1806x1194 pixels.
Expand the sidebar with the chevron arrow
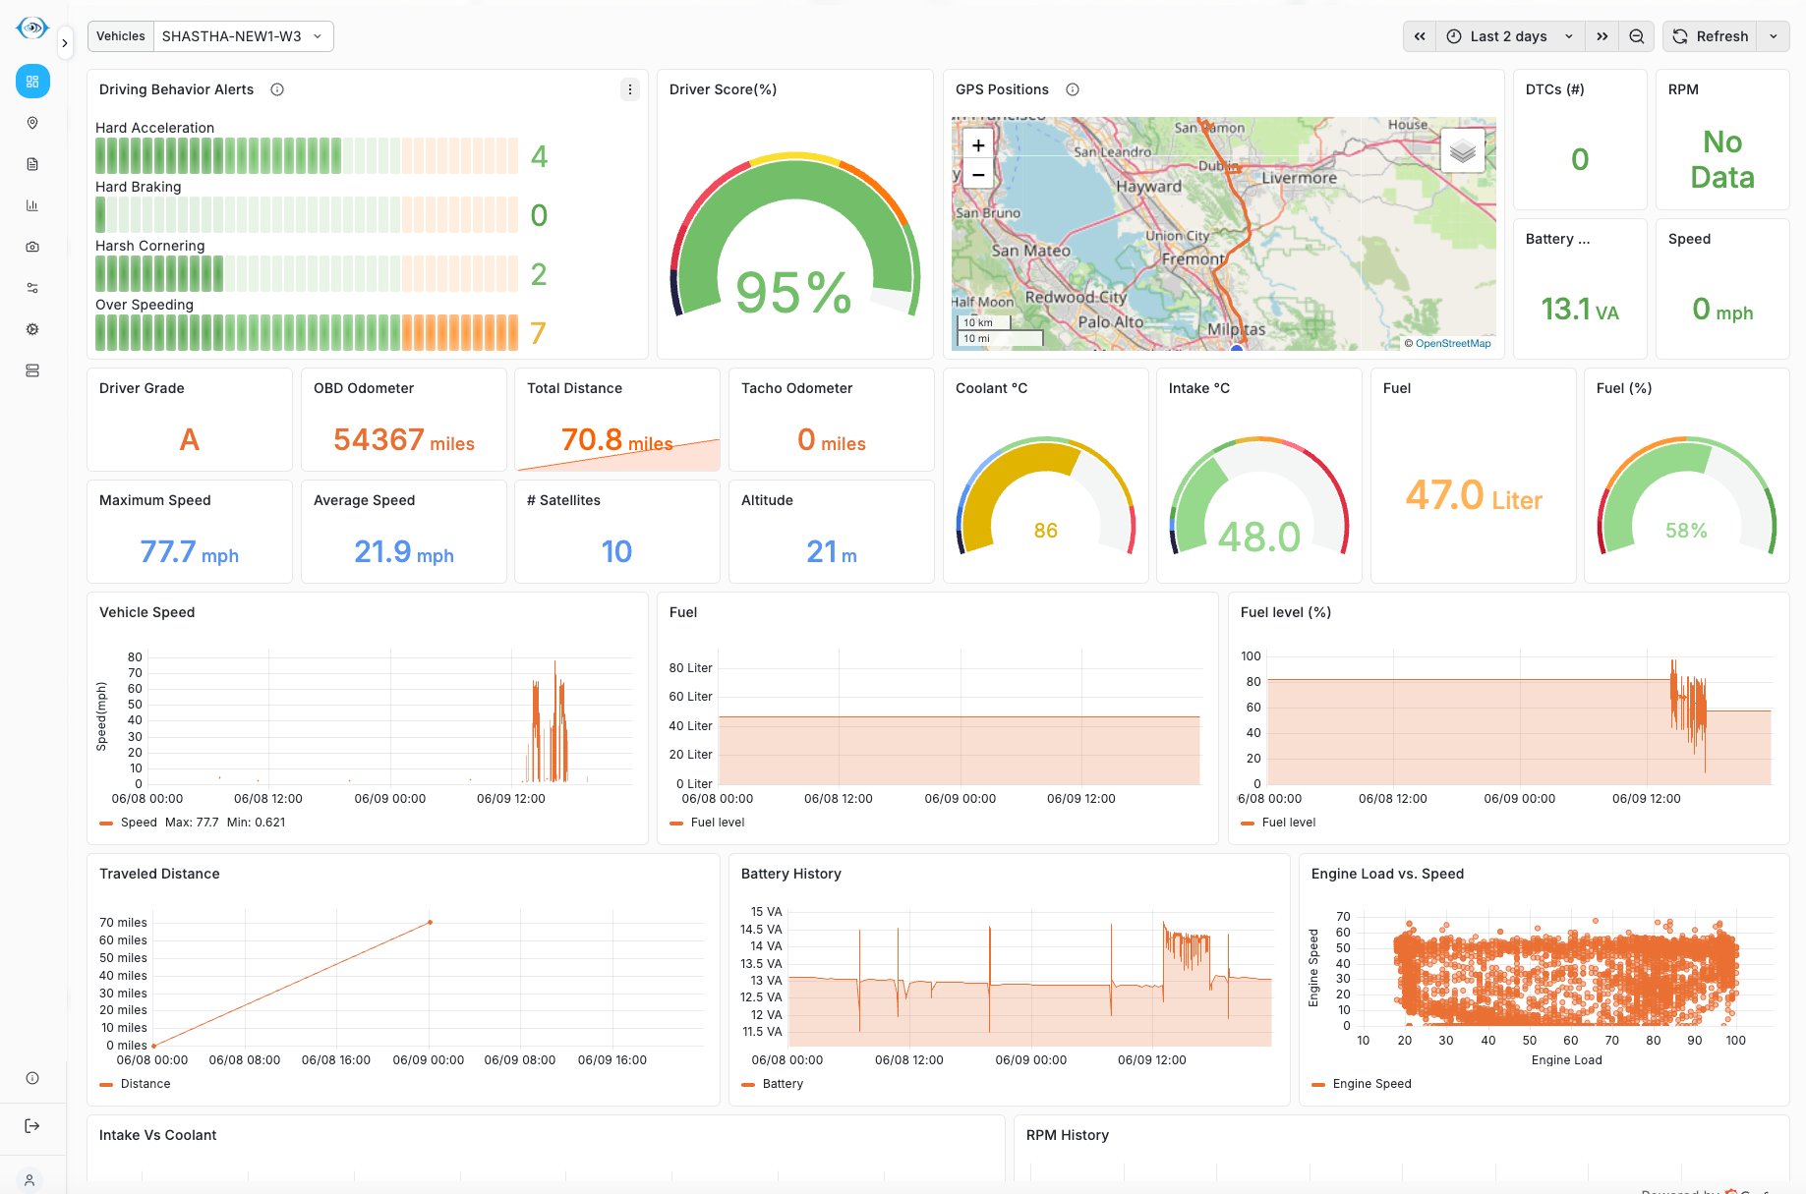(65, 43)
